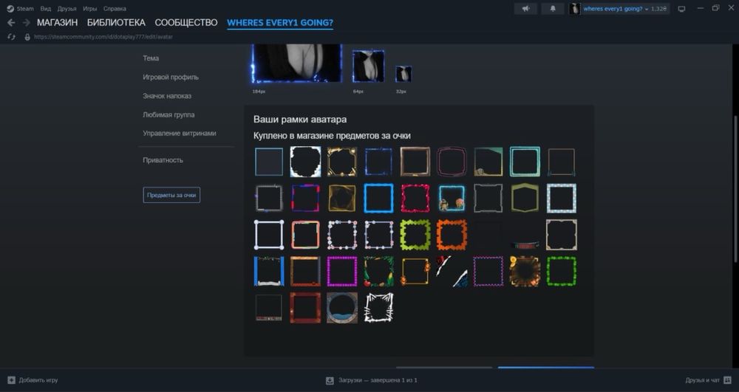Image resolution: width=739 pixels, height=392 pixels.
Task: Select the purple zigzag stitched frame
Action: 488,271
